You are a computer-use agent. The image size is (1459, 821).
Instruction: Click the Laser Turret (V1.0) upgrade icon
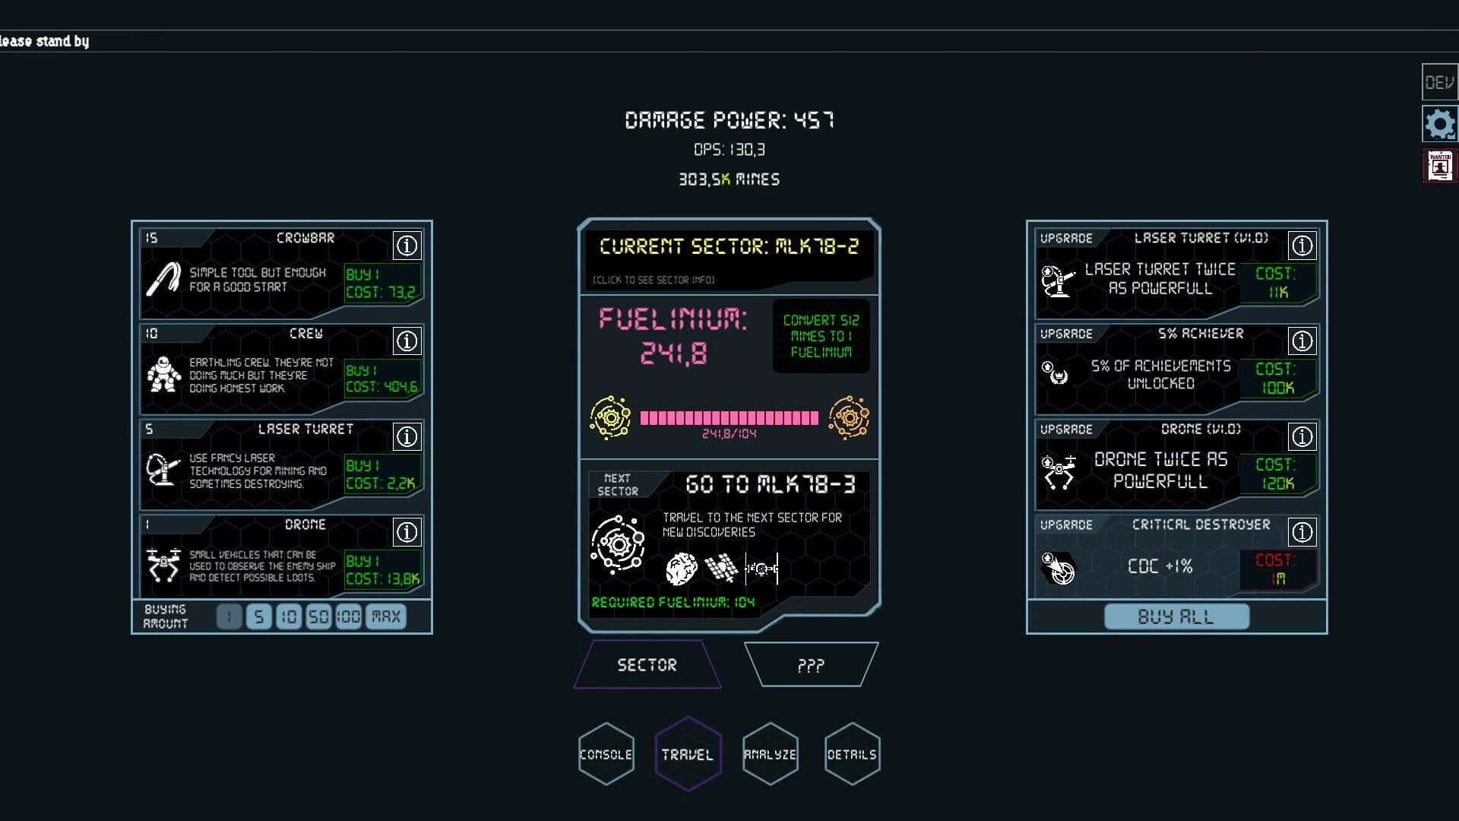[x=1058, y=281]
